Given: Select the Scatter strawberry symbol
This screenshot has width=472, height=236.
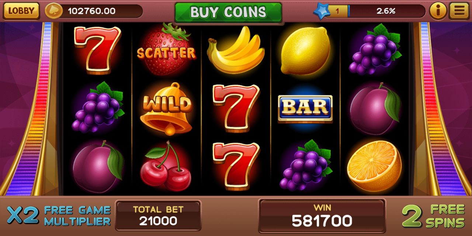Looking at the screenshot, I should coord(166,49).
